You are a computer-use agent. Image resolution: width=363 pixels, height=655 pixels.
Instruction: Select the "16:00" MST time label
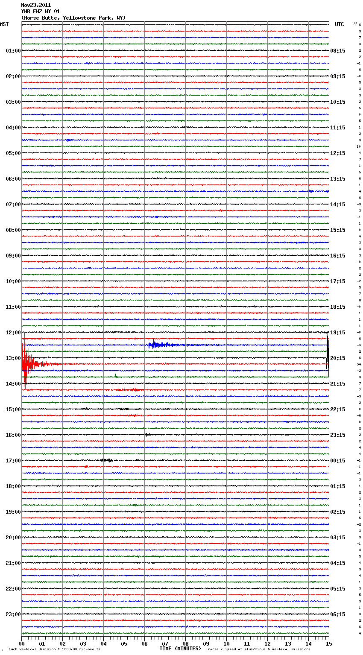[x=13, y=435]
